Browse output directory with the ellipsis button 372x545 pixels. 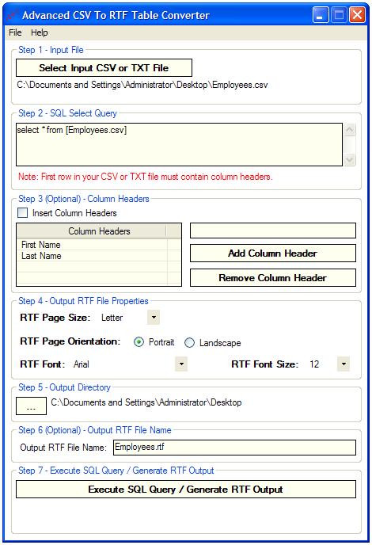pos(31,406)
